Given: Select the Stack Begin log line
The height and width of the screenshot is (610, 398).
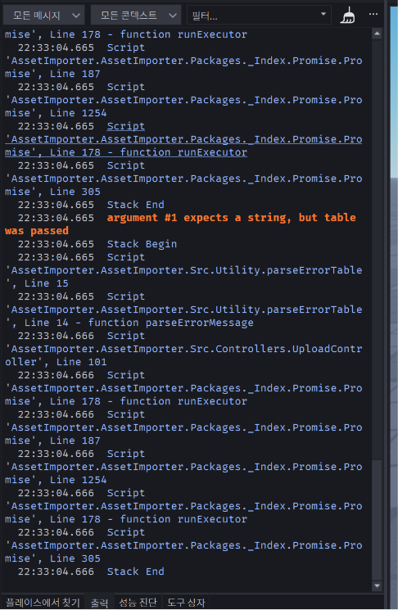Looking at the screenshot, I should tap(97, 244).
